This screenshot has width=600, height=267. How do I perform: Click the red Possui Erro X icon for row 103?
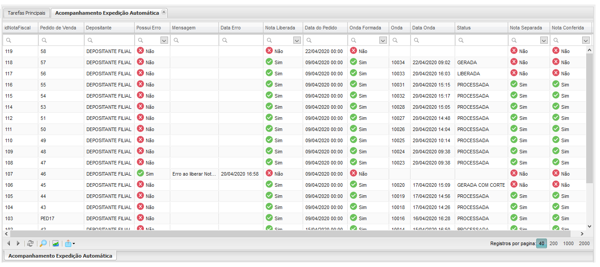point(140,218)
